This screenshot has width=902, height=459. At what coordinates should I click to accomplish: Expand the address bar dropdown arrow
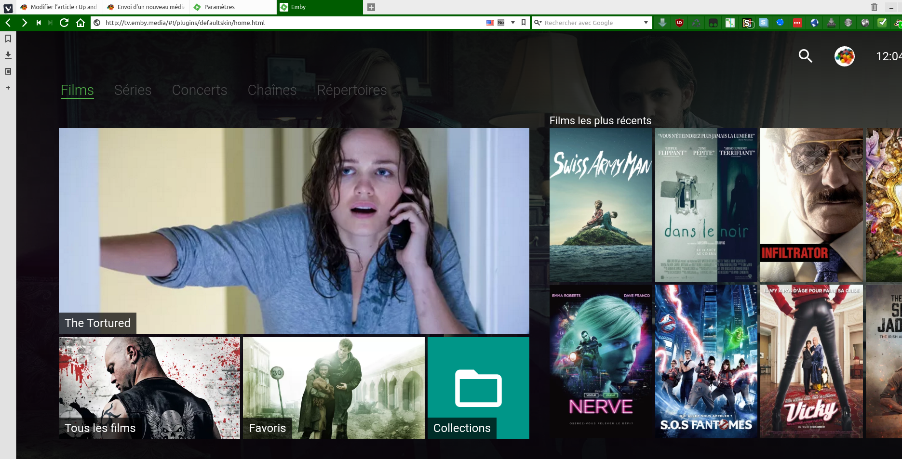pyautogui.click(x=513, y=23)
